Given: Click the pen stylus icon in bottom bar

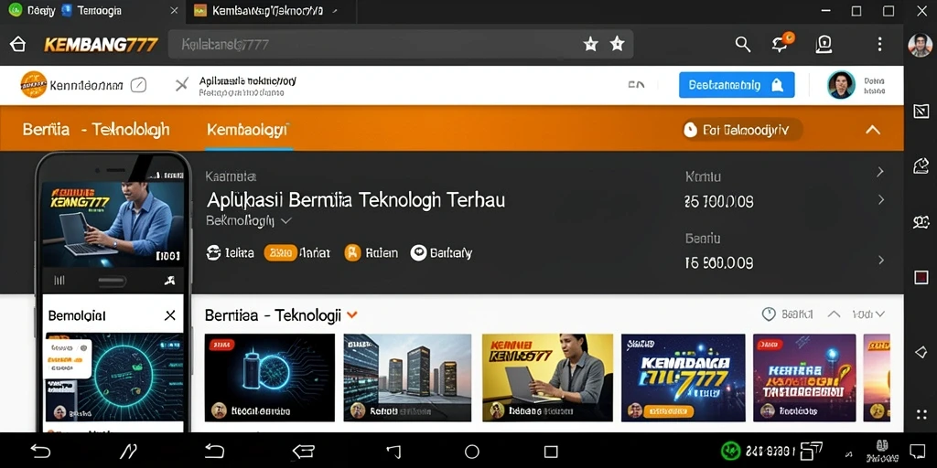Looking at the screenshot, I should click(x=128, y=452).
